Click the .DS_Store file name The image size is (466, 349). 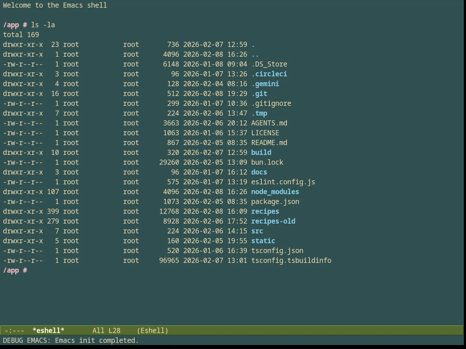tap(269, 64)
